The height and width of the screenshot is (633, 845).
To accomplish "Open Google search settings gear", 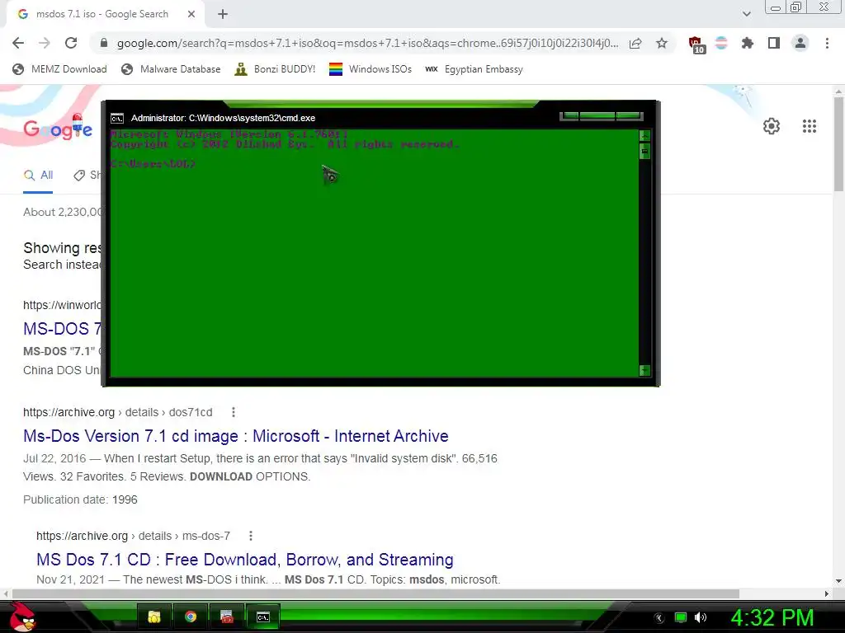I will pos(772,126).
